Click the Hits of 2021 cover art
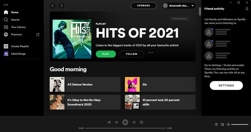This screenshot has width=251, height=132. point(72,39)
